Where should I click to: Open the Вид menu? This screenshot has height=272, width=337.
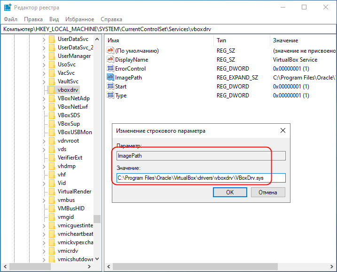(x=54, y=19)
